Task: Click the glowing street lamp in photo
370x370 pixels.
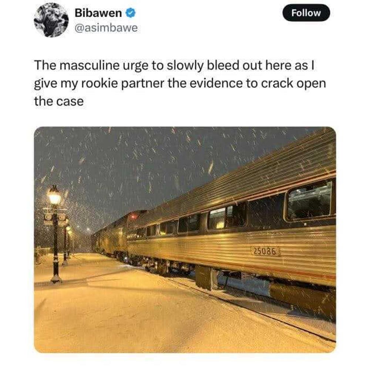Action: pos(54,196)
